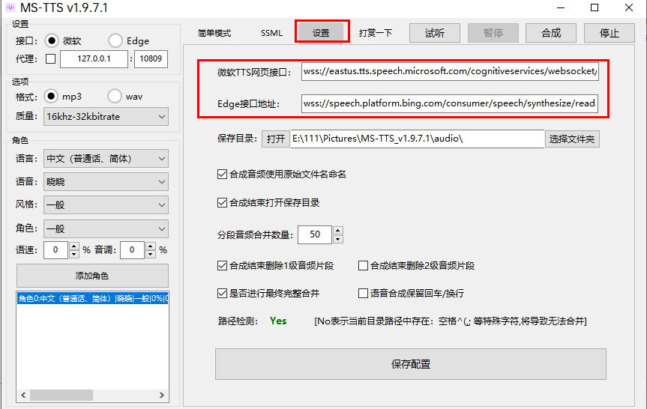Increase 分段音频合并数量 with up arrow
Image resolution: width=647 pixels, height=409 pixels.
pos(338,231)
